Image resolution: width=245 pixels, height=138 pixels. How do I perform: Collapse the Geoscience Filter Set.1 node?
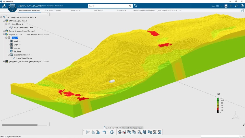pyautogui.click(x=9, y=55)
